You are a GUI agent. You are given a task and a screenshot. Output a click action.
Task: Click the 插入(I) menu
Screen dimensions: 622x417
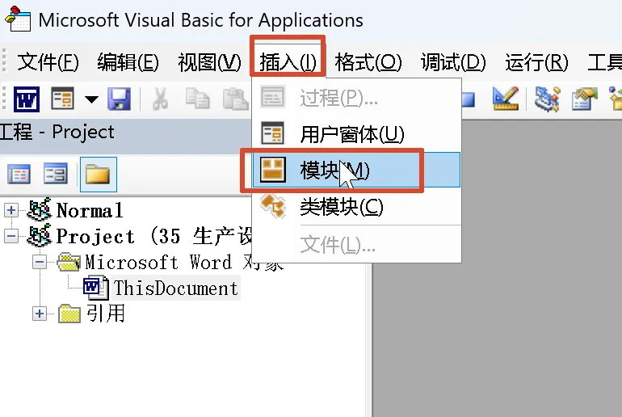point(288,62)
